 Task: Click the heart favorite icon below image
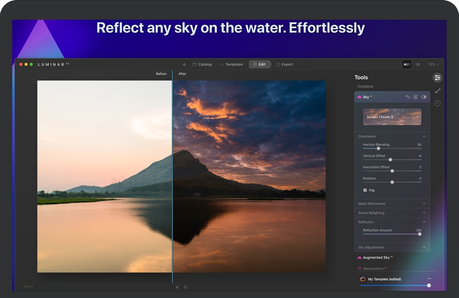[x=185, y=287]
